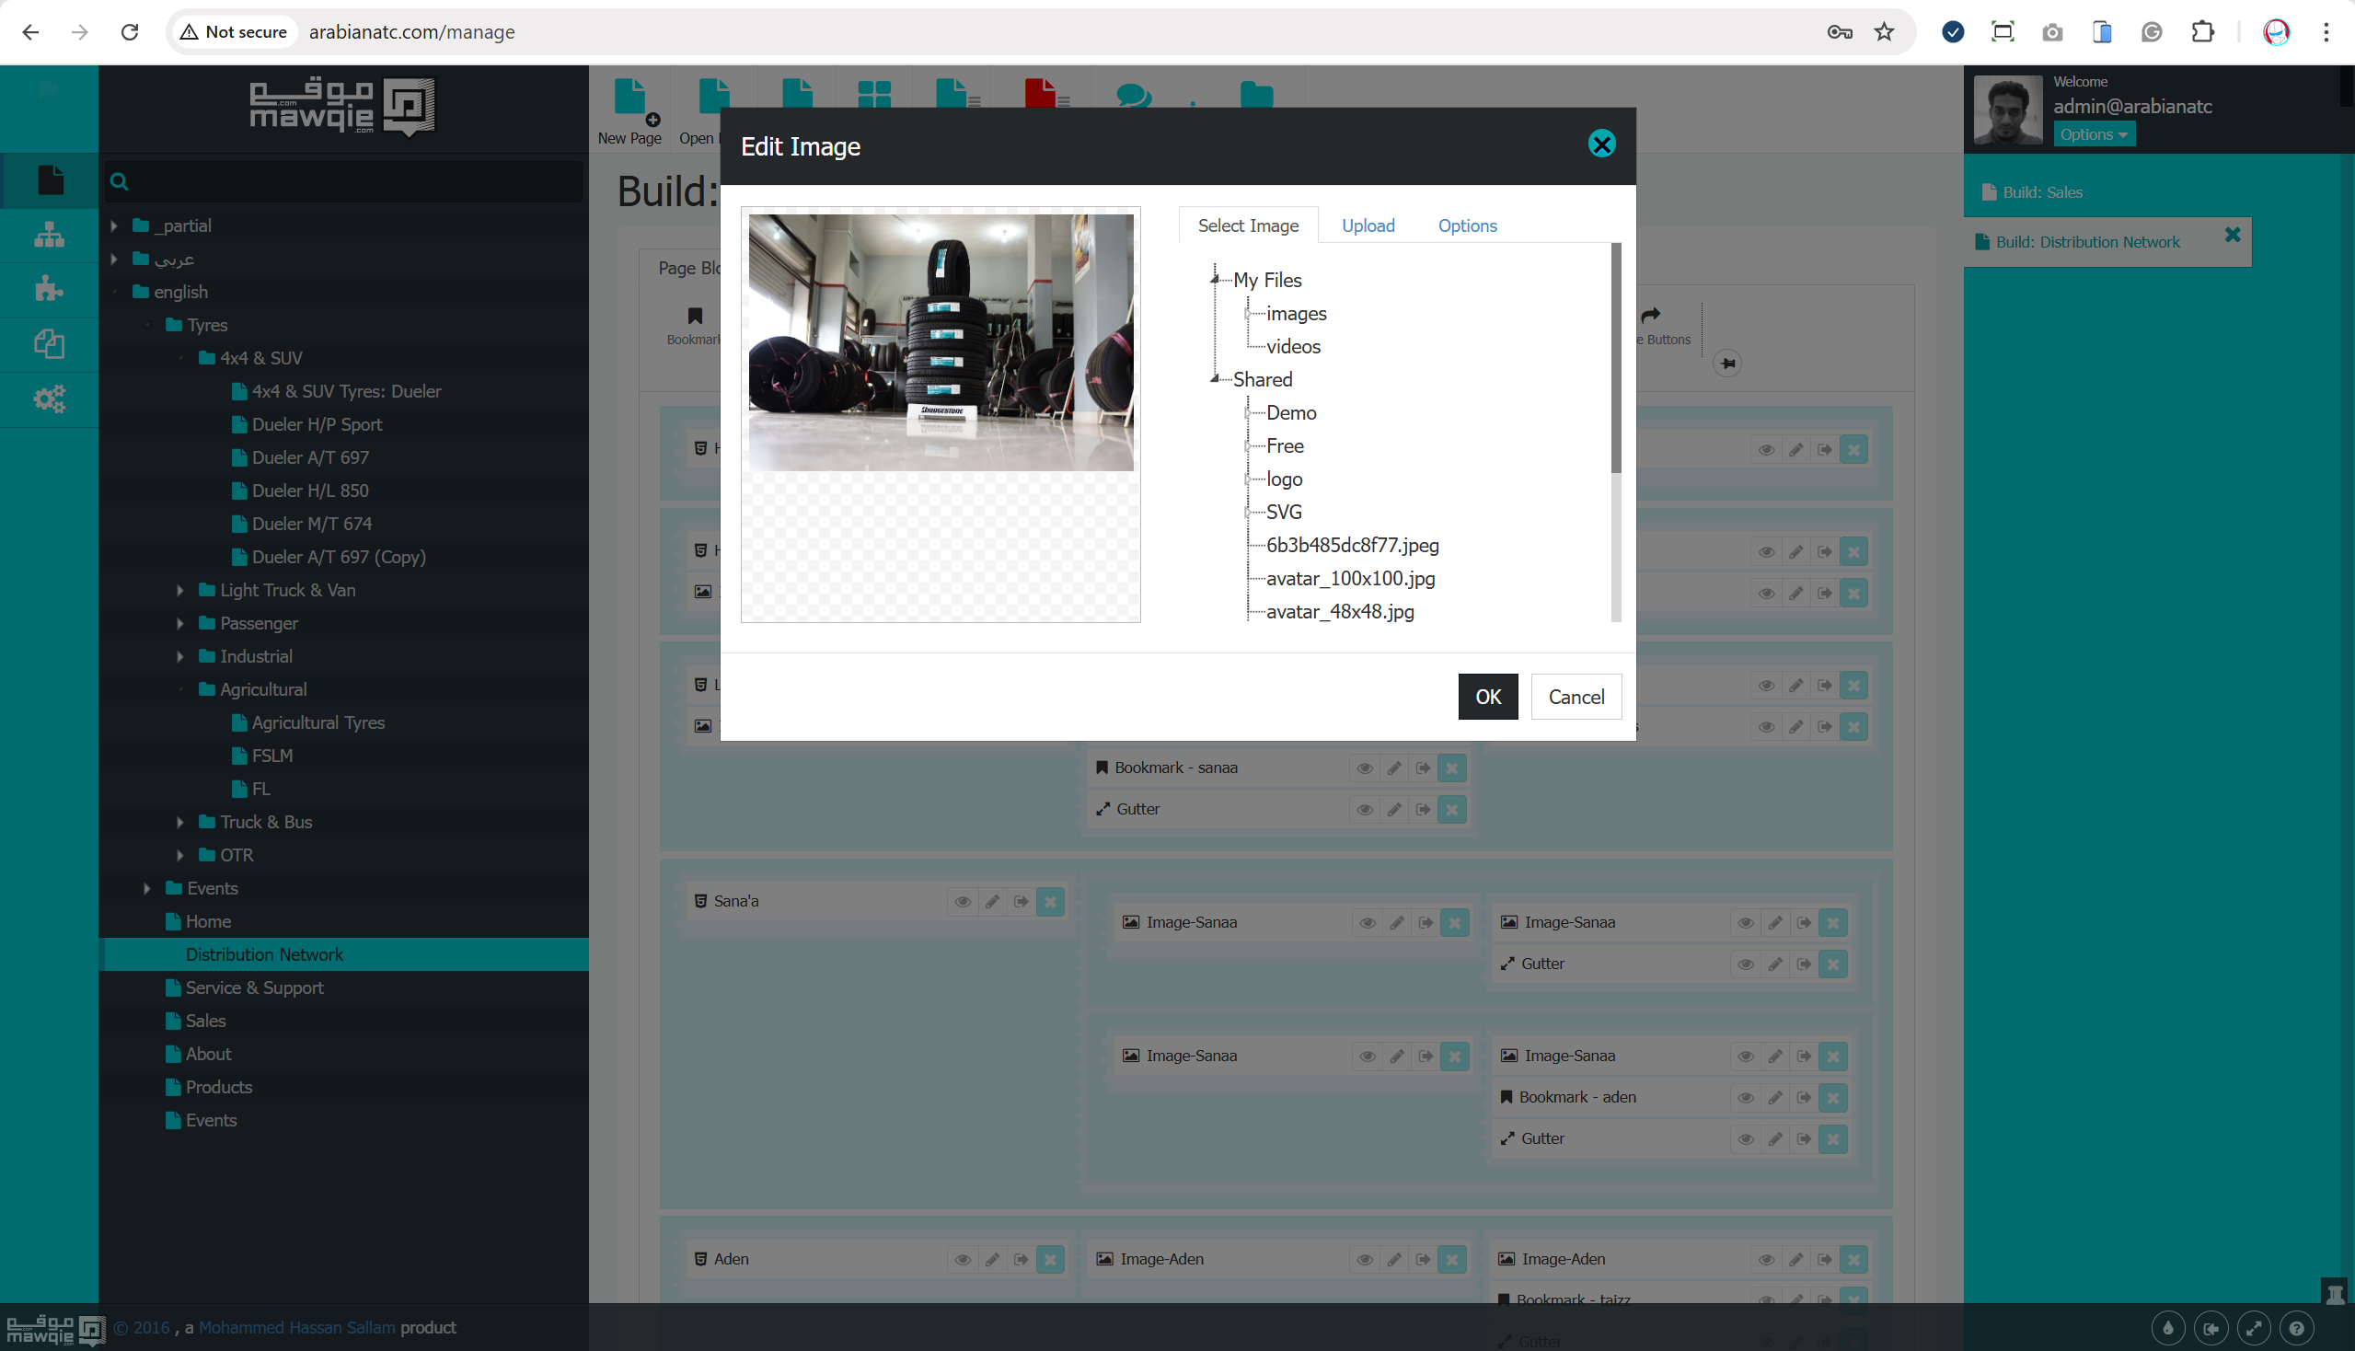The image size is (2355, 1351).
Task: Select the puzzle-piece plugins icon in sidebar
Action: [x=48, y=289]
